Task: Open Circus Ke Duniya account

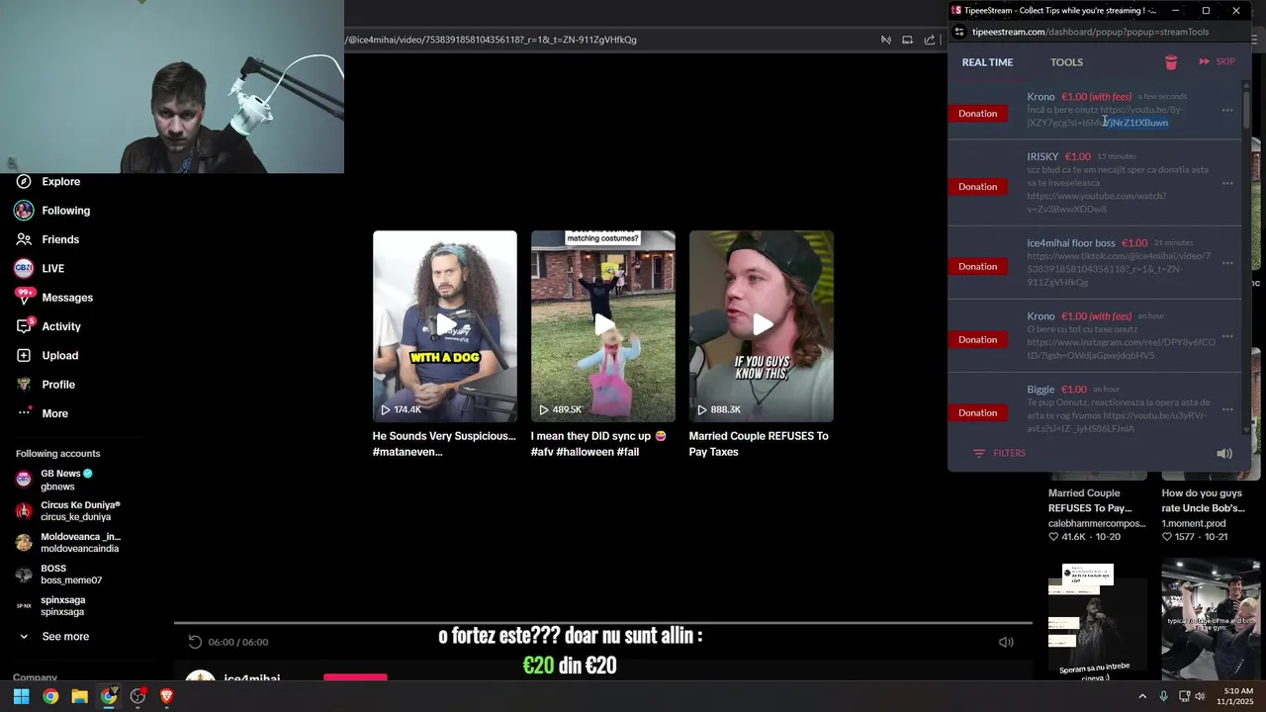Action: pyautogui.click(x=67, y=511)
